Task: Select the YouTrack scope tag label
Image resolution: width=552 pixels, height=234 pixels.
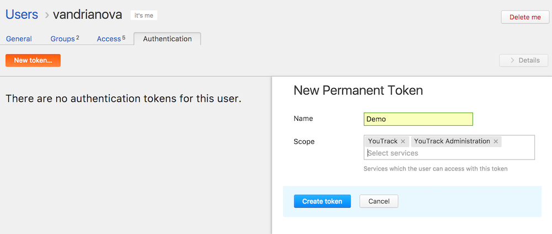Action: point(383,142)
